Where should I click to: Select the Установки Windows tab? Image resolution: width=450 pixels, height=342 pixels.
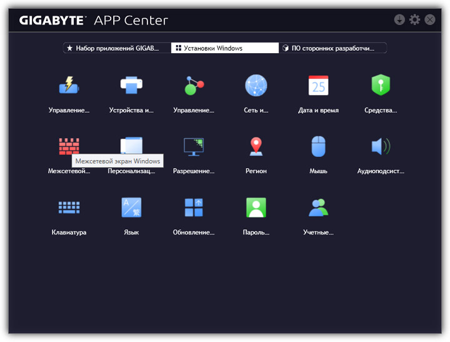click(x=225, y=48)
